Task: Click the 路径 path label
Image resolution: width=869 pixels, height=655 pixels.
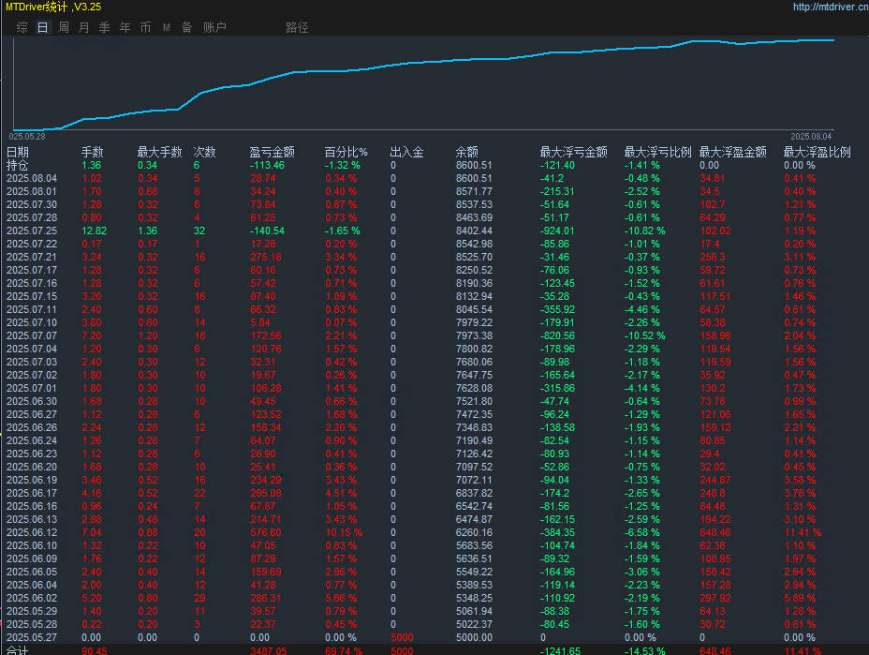Action: pos(297,27)
